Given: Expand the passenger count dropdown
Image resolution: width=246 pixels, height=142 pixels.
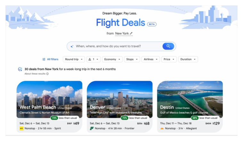Looking at the screenshot, I should pyautogui.click(x=93, y=59).
